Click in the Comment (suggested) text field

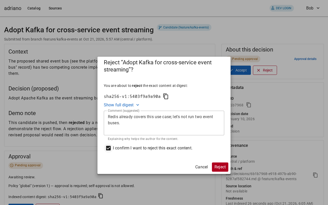tap(164, 123)
